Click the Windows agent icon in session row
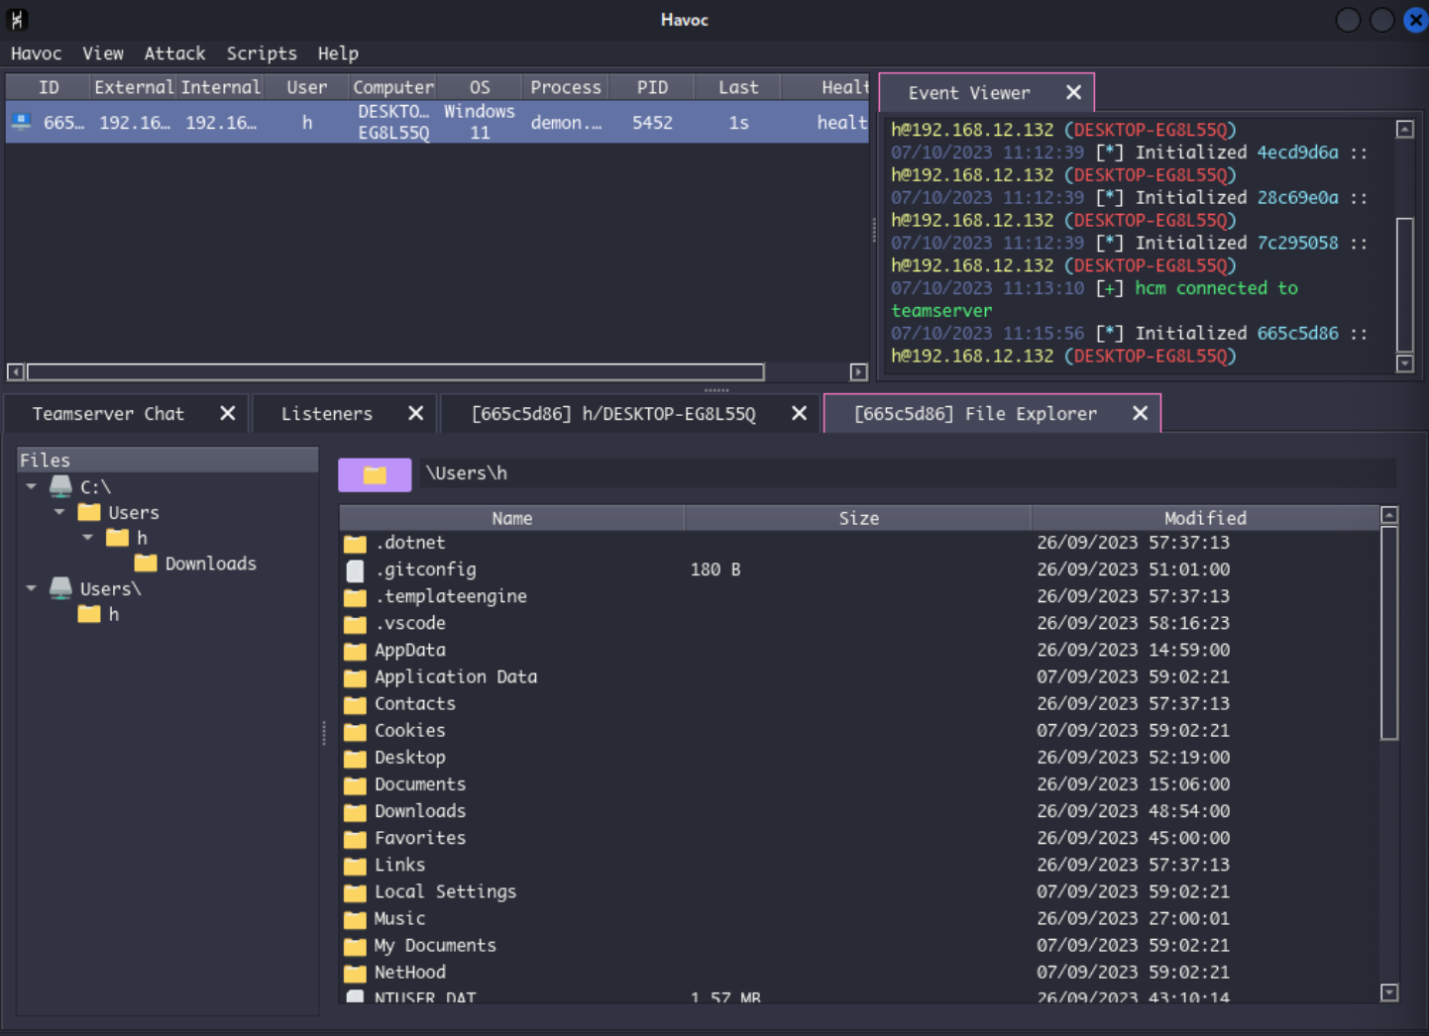1429x1036 pixels. [x=21, y=122]
